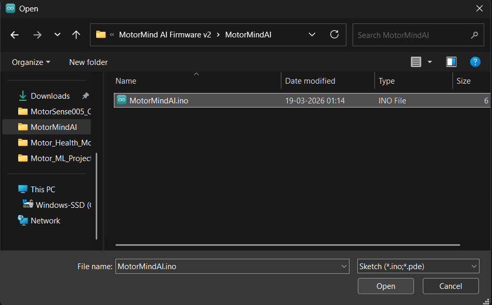
Task: Expand the address bar history dropdown
Action: tap(312, 35)
